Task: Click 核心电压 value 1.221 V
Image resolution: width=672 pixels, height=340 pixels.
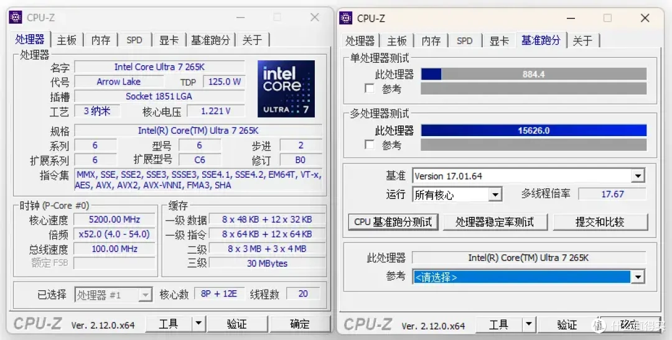Action: point(215,111)
